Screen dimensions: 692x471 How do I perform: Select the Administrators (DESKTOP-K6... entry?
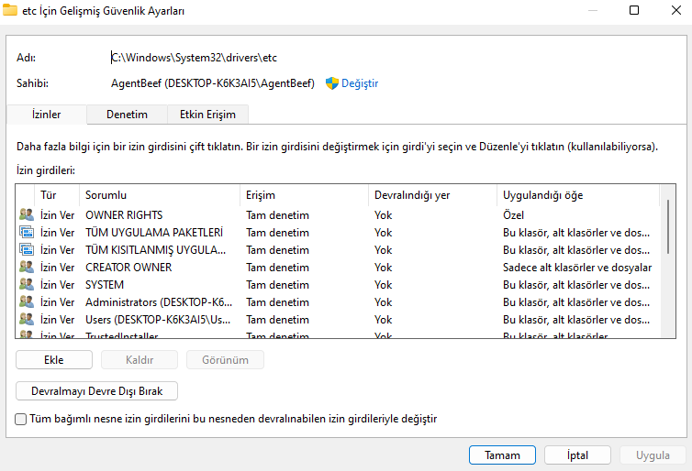pos(339,301)
